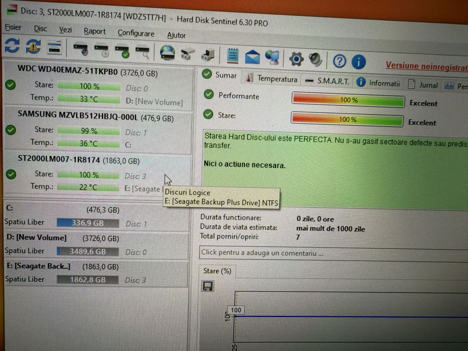Click the refresh icon with yellow warning sign
Viewport: 468px width, 351px height.
[x=33, y=47]
